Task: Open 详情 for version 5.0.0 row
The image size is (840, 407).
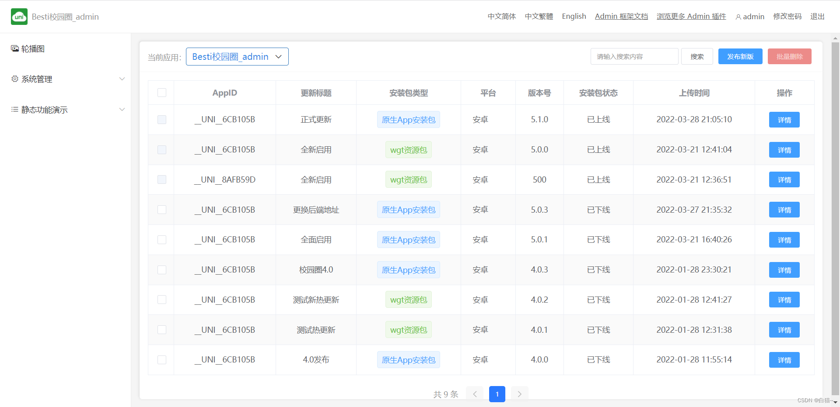Action: [784, 150]
